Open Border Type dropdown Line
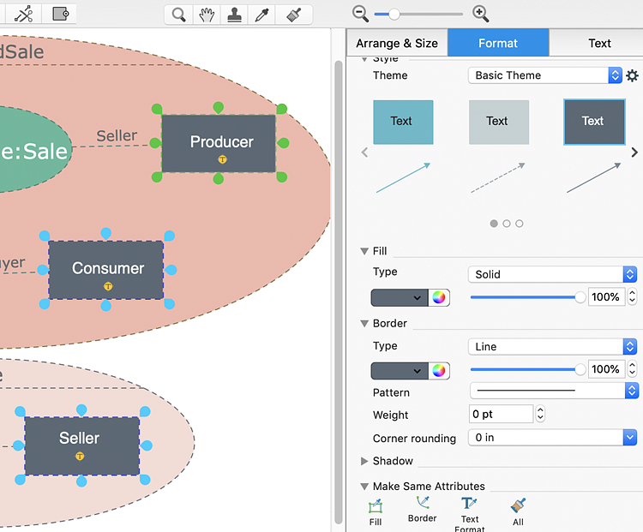 coord(552,347)
